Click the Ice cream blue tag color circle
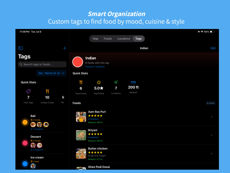The height and width of the screenshot is (173, 230). pyautogui.click(x=25, y=164)
